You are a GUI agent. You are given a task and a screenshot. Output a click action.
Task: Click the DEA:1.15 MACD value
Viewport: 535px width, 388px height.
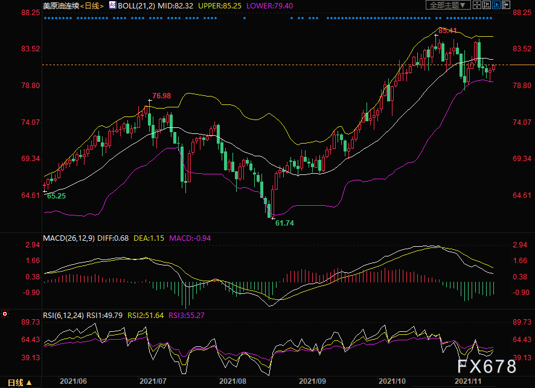click(149, 238)
